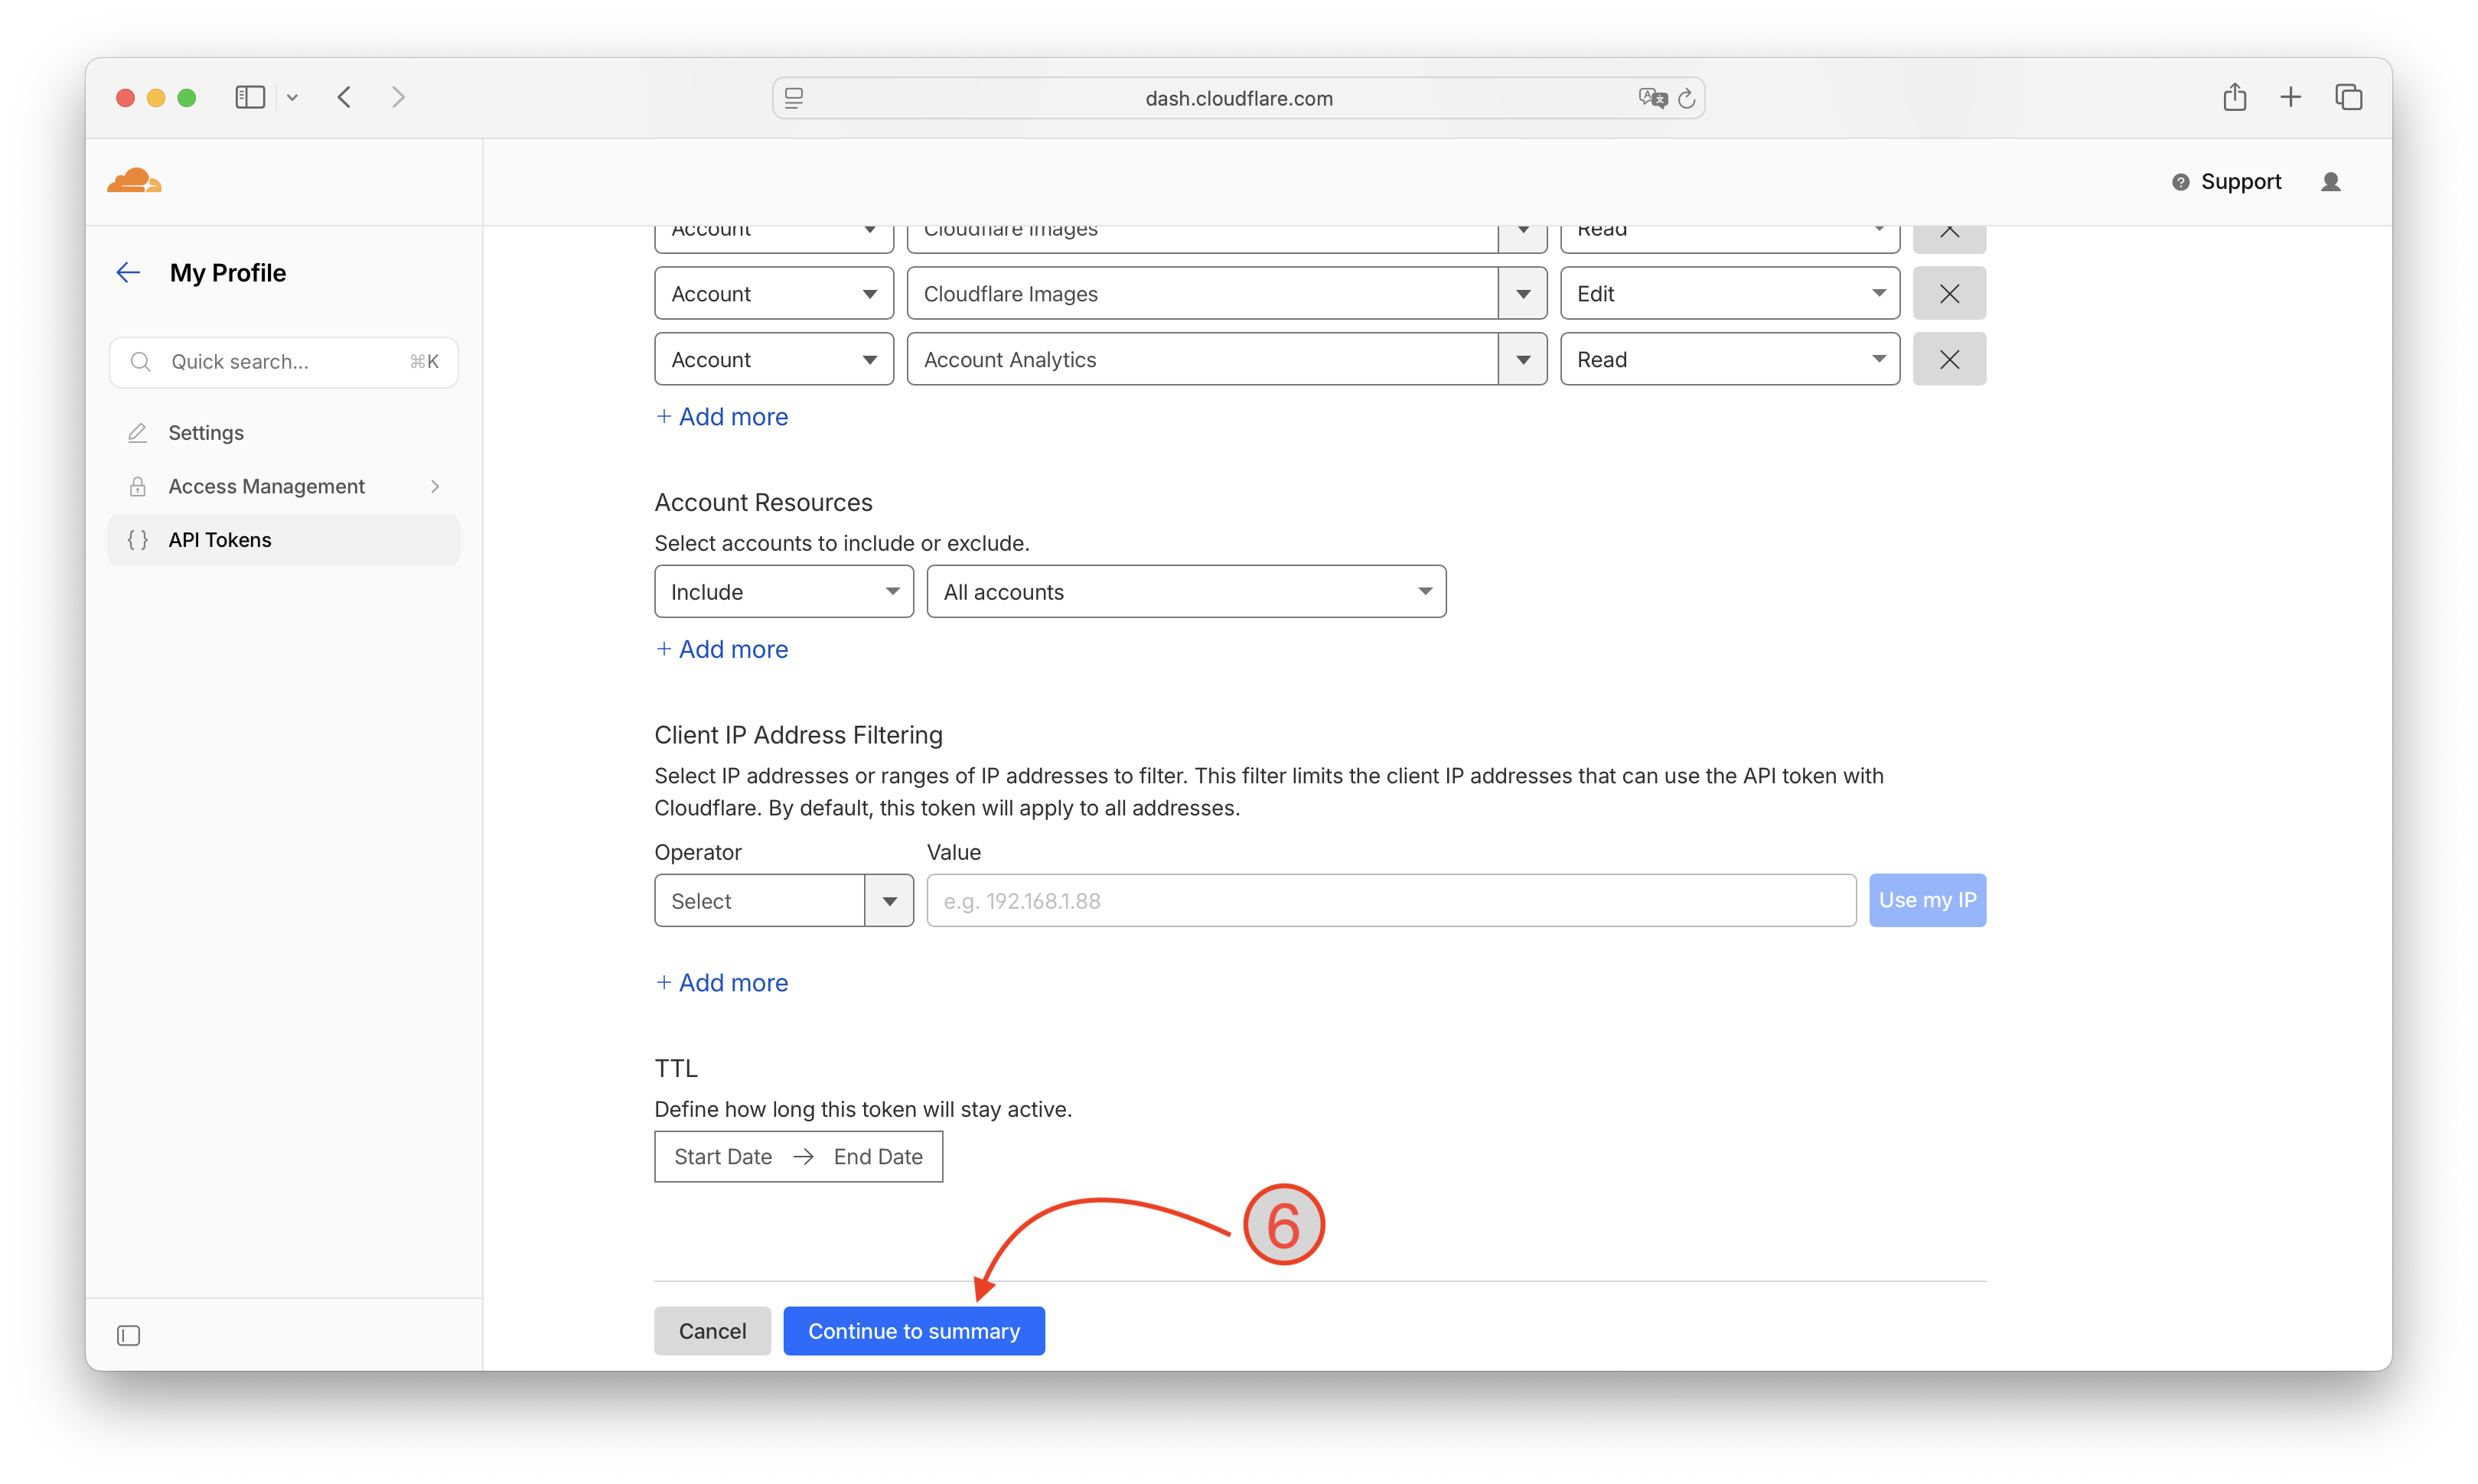Expand Access Management menu
The height and width of the screenshot is (1484, 2478).
[x=284, y=486]
